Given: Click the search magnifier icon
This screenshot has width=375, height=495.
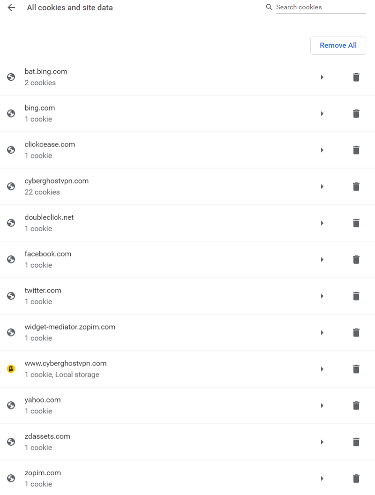Looking at the screenshot, I should [269, 7].
